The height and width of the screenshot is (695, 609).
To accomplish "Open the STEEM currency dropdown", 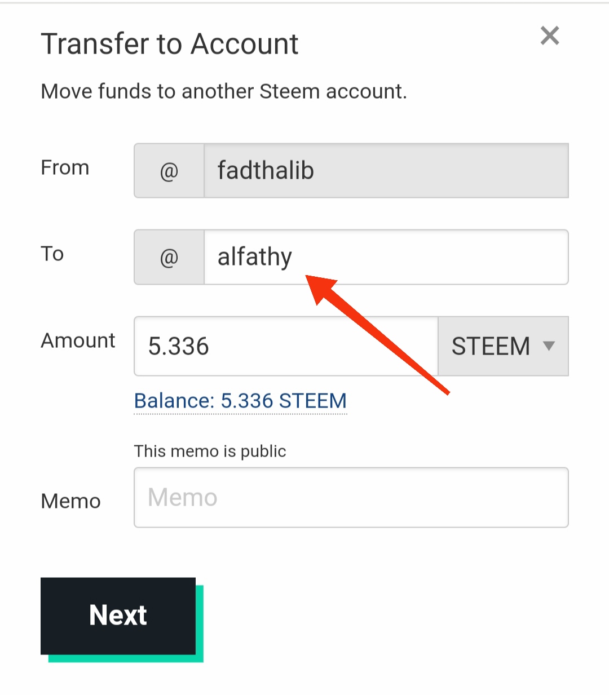I will coord(503,346).
